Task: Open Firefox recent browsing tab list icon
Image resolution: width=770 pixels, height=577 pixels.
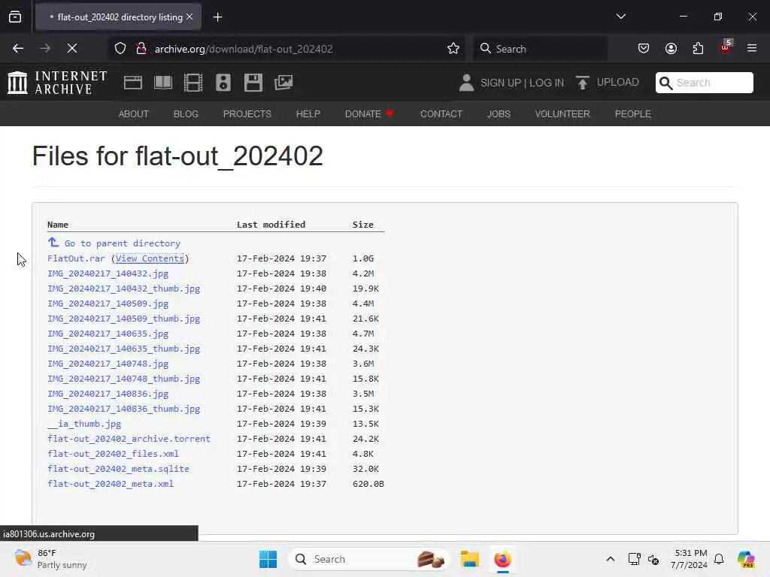Action: (x=15, y=17)
